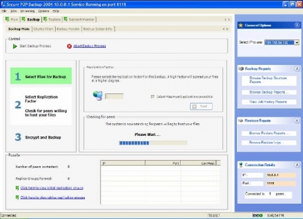Click the Connection Details globe icon

[x=241, y=165]
